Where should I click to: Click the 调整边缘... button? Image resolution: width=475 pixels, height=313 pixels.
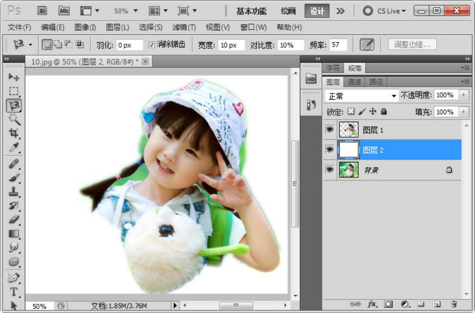click(x=412, y=45)
